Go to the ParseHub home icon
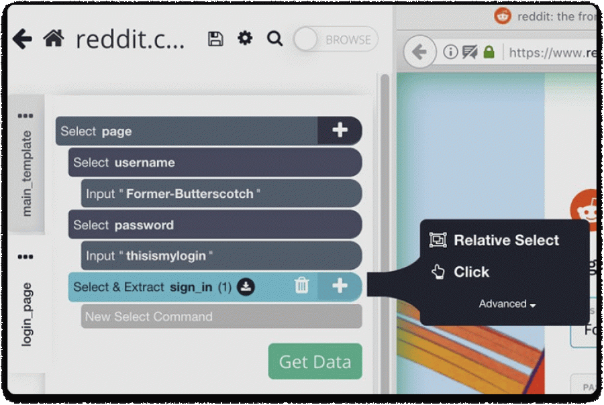The width and height of the screenshot is (604, 405). [x=54, y=38]
